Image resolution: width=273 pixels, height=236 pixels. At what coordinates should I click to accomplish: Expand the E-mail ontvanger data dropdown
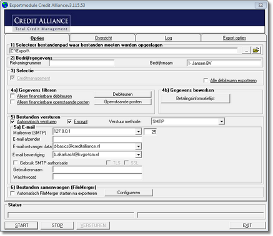pyautogui.click(x=138, y=146)
